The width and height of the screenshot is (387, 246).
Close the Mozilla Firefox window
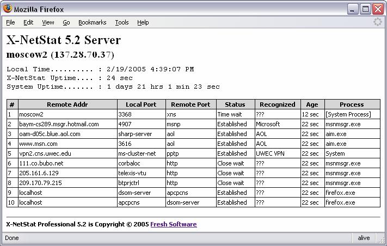[x=378, y=9]
